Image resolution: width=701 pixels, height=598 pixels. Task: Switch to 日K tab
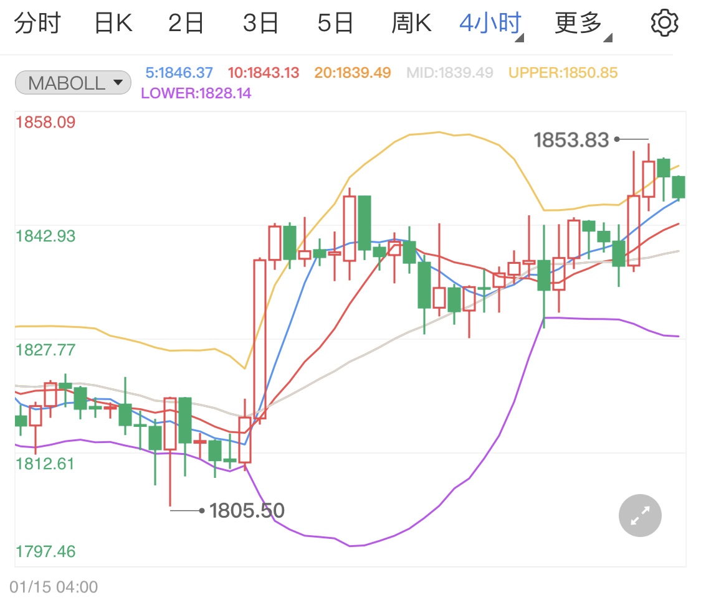[113, 23]
